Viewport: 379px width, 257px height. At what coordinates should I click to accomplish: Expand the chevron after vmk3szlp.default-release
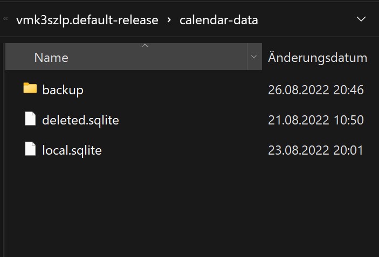click(x=169, y=20)
